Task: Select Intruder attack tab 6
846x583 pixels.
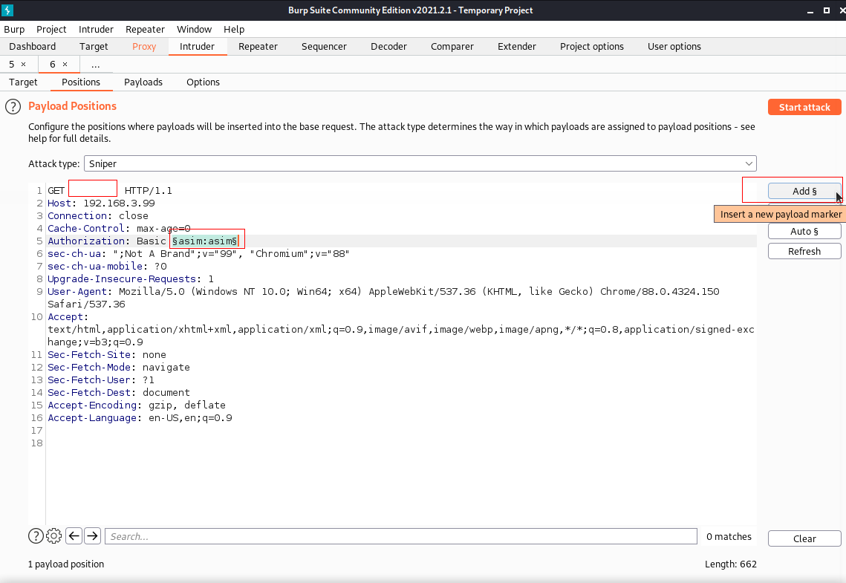Action: pyautogui.click(x=53, y=64)
